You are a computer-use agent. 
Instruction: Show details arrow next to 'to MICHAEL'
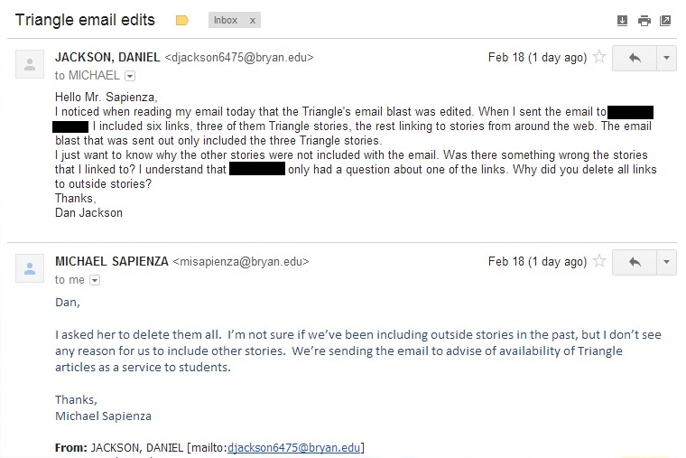[129, 76]
